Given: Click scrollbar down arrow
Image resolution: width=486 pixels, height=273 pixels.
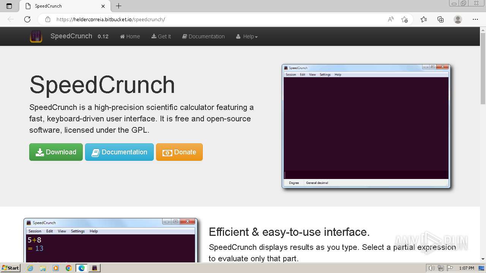Looking at the screenshot, I should pyautogui.click(x=483, y=259).
